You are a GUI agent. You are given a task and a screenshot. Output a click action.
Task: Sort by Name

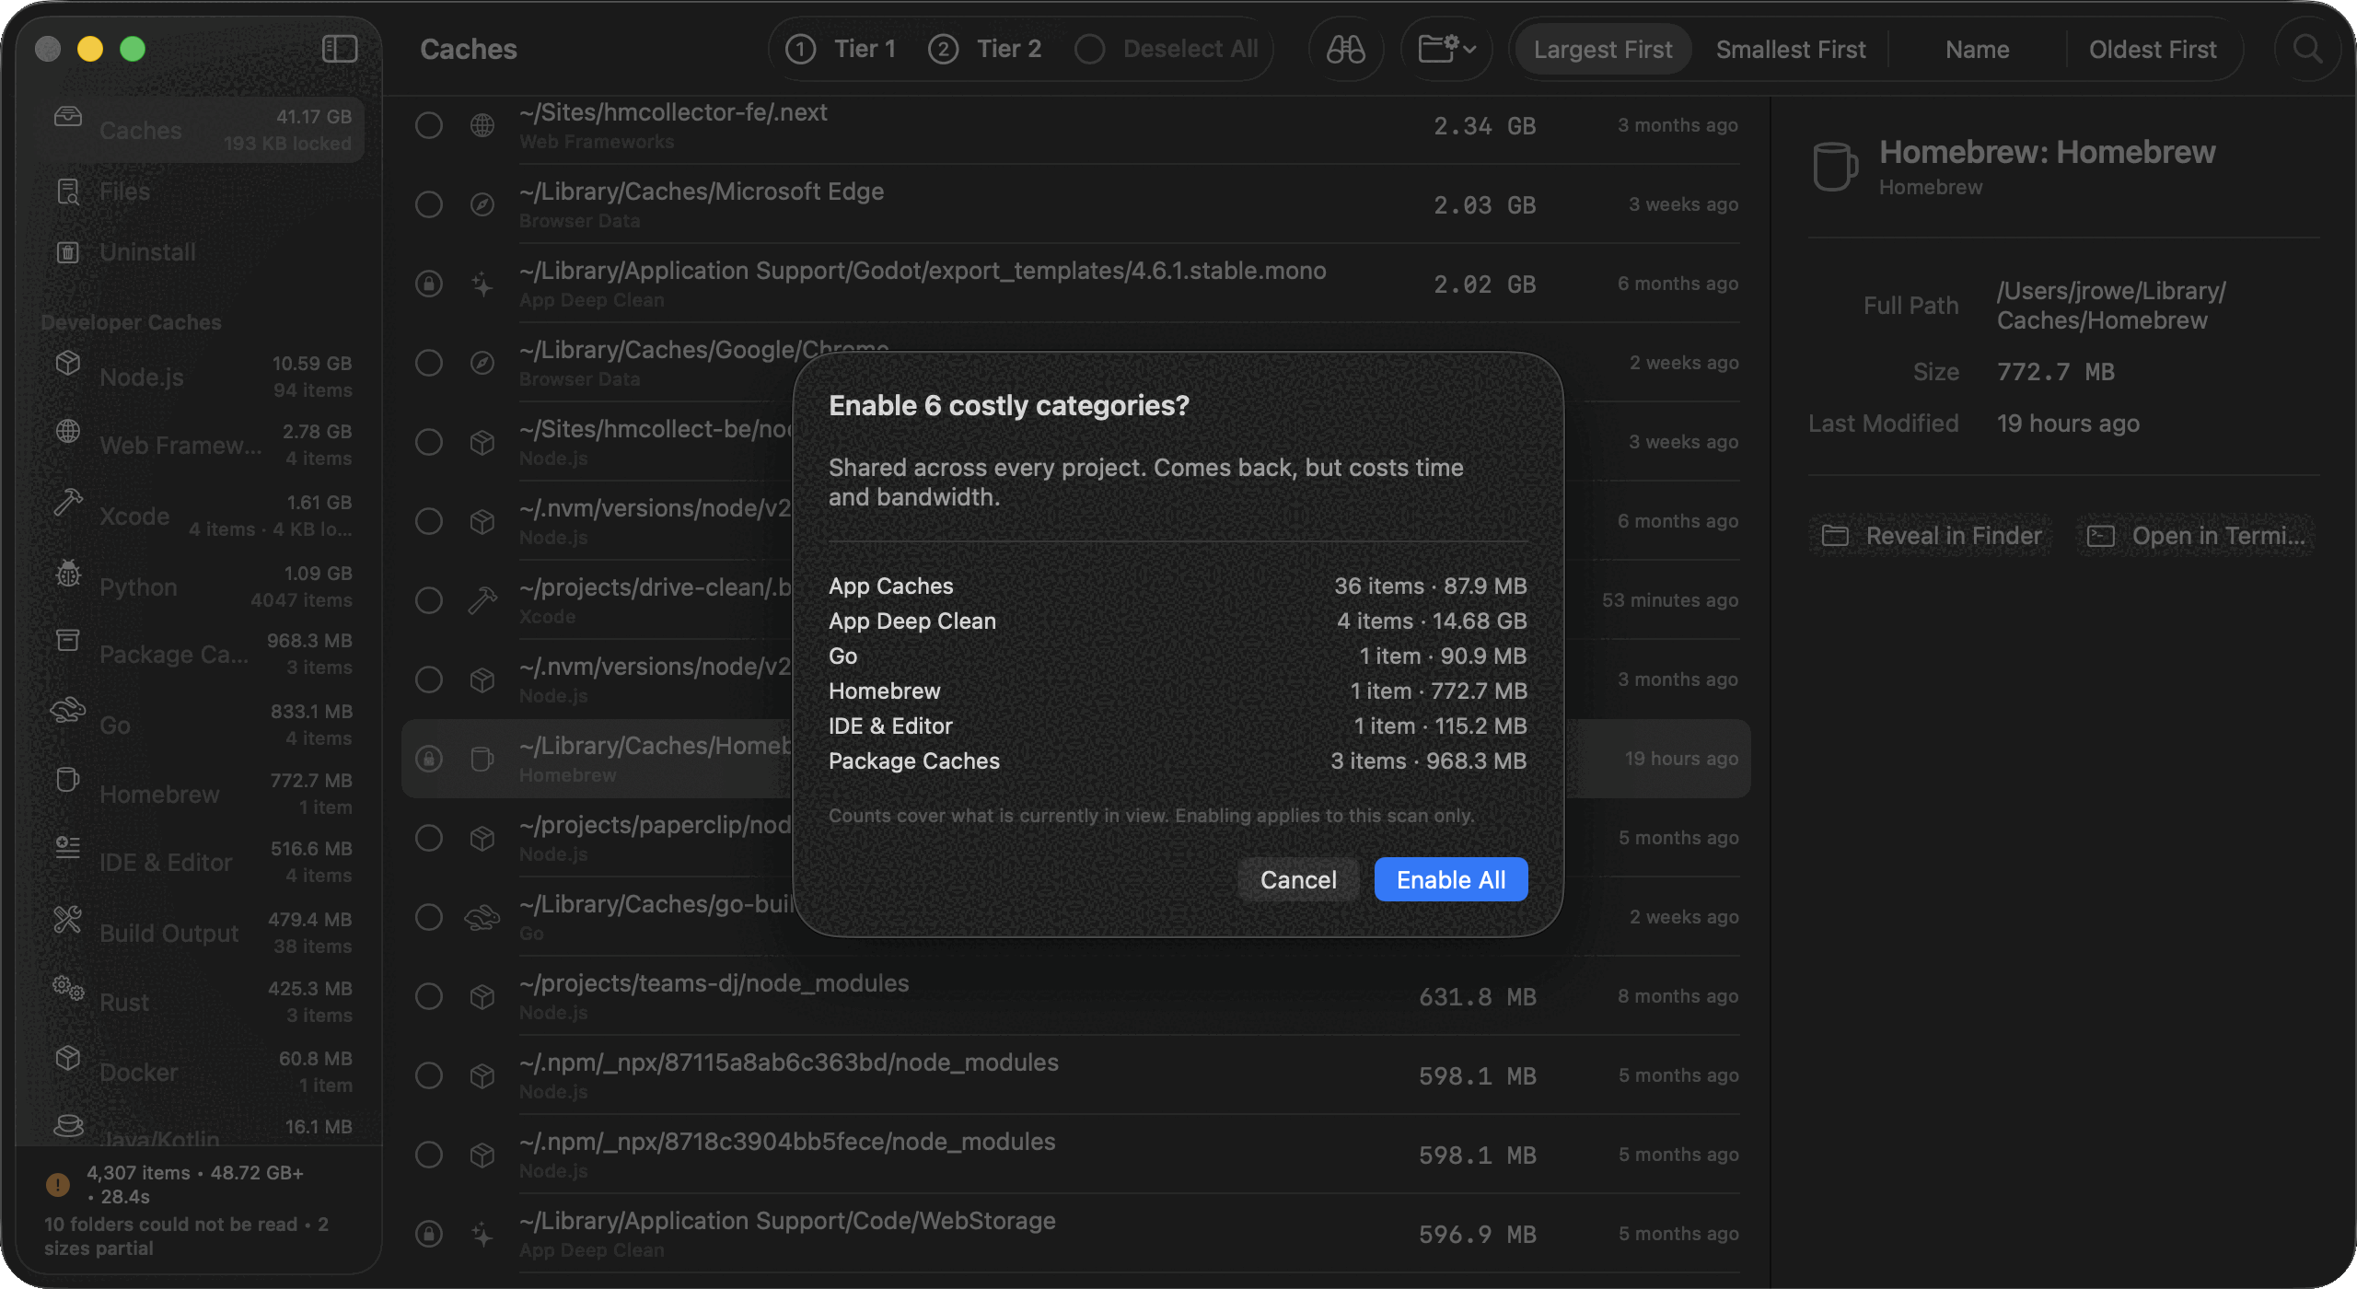tap(1978, 50)
